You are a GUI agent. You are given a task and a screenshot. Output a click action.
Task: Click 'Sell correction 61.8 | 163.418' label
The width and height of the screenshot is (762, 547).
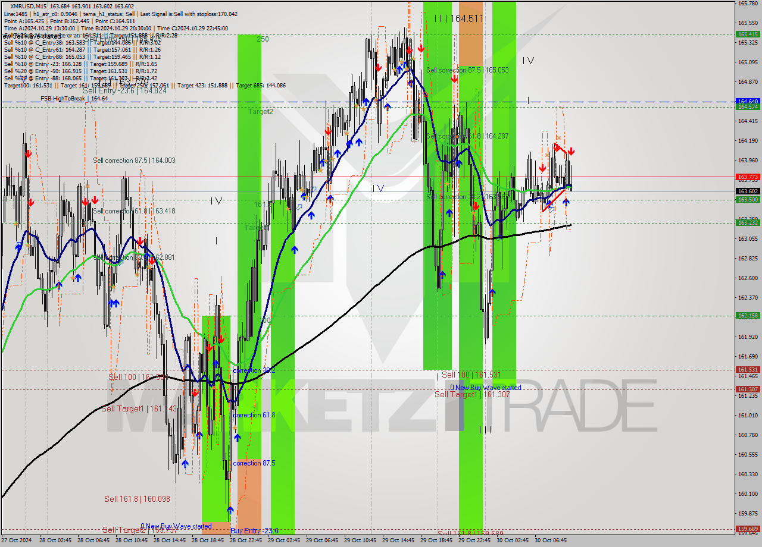pos(134,211)
